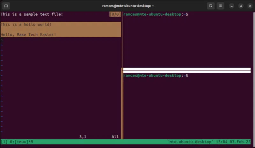Click the tmux session label [1]
The height and width of the screenshot is (148, 255).
pos(4,142)
